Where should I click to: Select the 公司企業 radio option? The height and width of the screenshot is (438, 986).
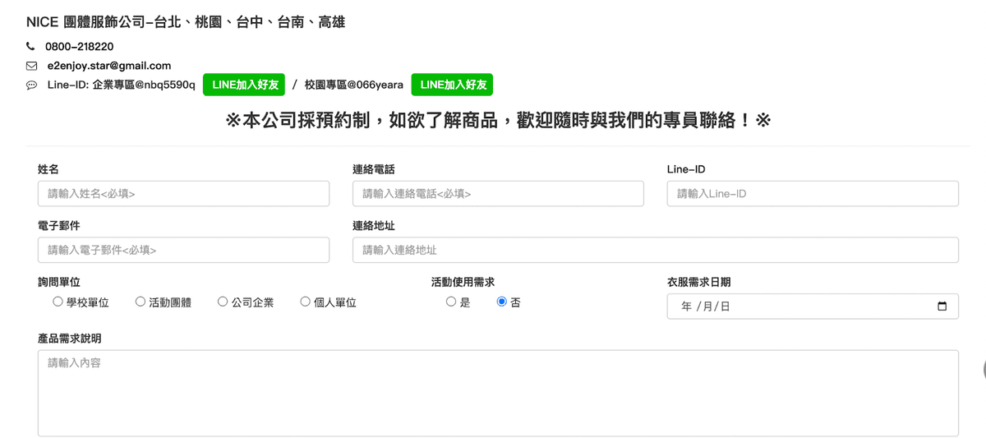(223, 302)
